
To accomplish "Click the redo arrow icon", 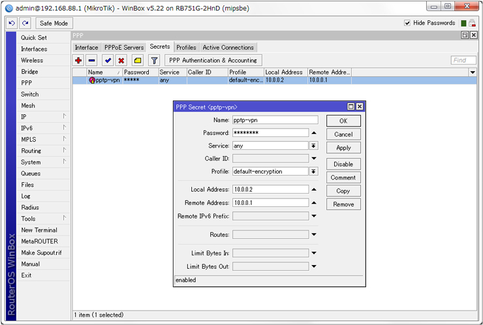I will click(x=25, y=23).
